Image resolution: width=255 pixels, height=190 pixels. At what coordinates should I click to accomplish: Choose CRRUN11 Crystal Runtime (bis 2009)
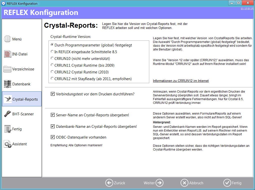52,65
